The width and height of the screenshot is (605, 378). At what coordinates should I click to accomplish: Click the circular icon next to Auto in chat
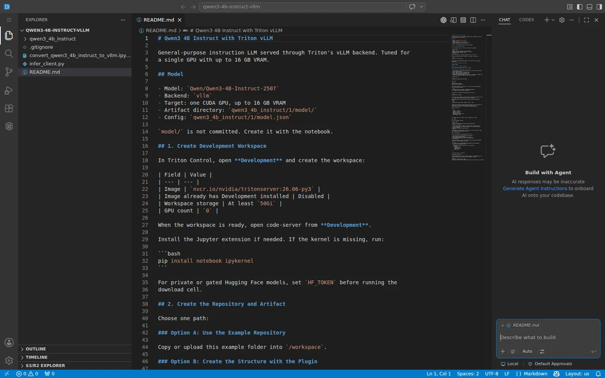coord(513,351)
